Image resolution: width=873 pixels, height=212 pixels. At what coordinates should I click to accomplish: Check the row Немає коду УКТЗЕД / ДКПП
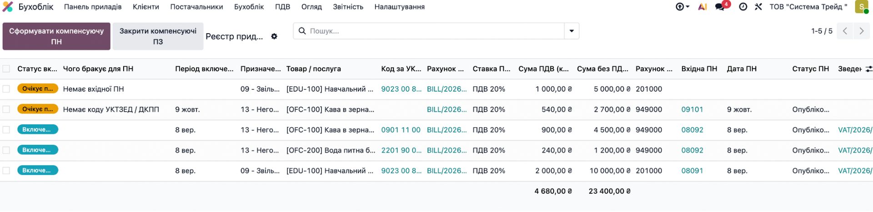click(6, 109)
